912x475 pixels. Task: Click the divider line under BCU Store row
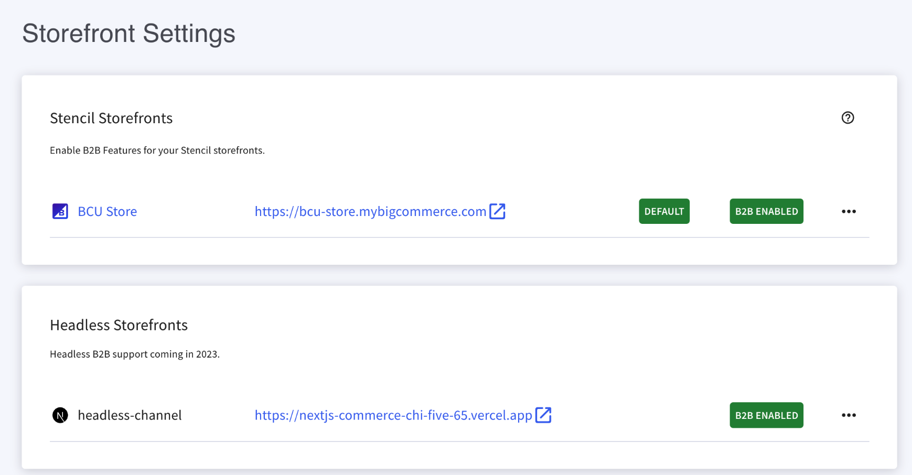pos(459,237)
